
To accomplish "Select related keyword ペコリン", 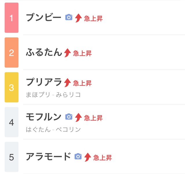I will coord(68,130).
